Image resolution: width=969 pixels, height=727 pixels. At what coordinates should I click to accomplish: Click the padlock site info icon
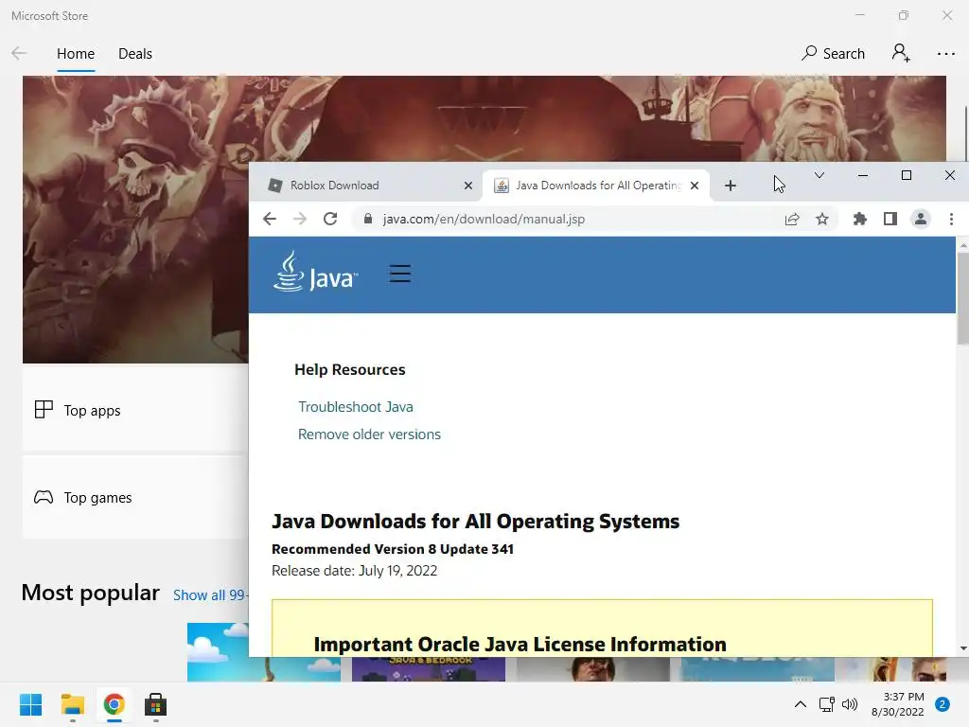(368, 219)
